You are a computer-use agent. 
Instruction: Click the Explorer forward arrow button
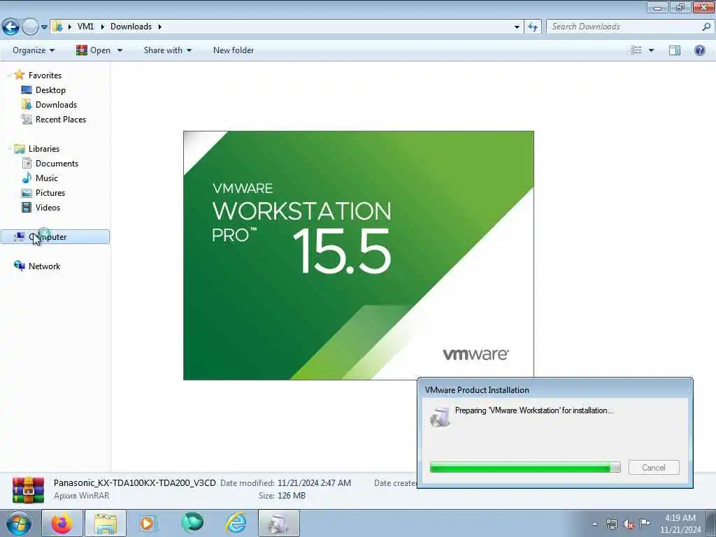30,27
